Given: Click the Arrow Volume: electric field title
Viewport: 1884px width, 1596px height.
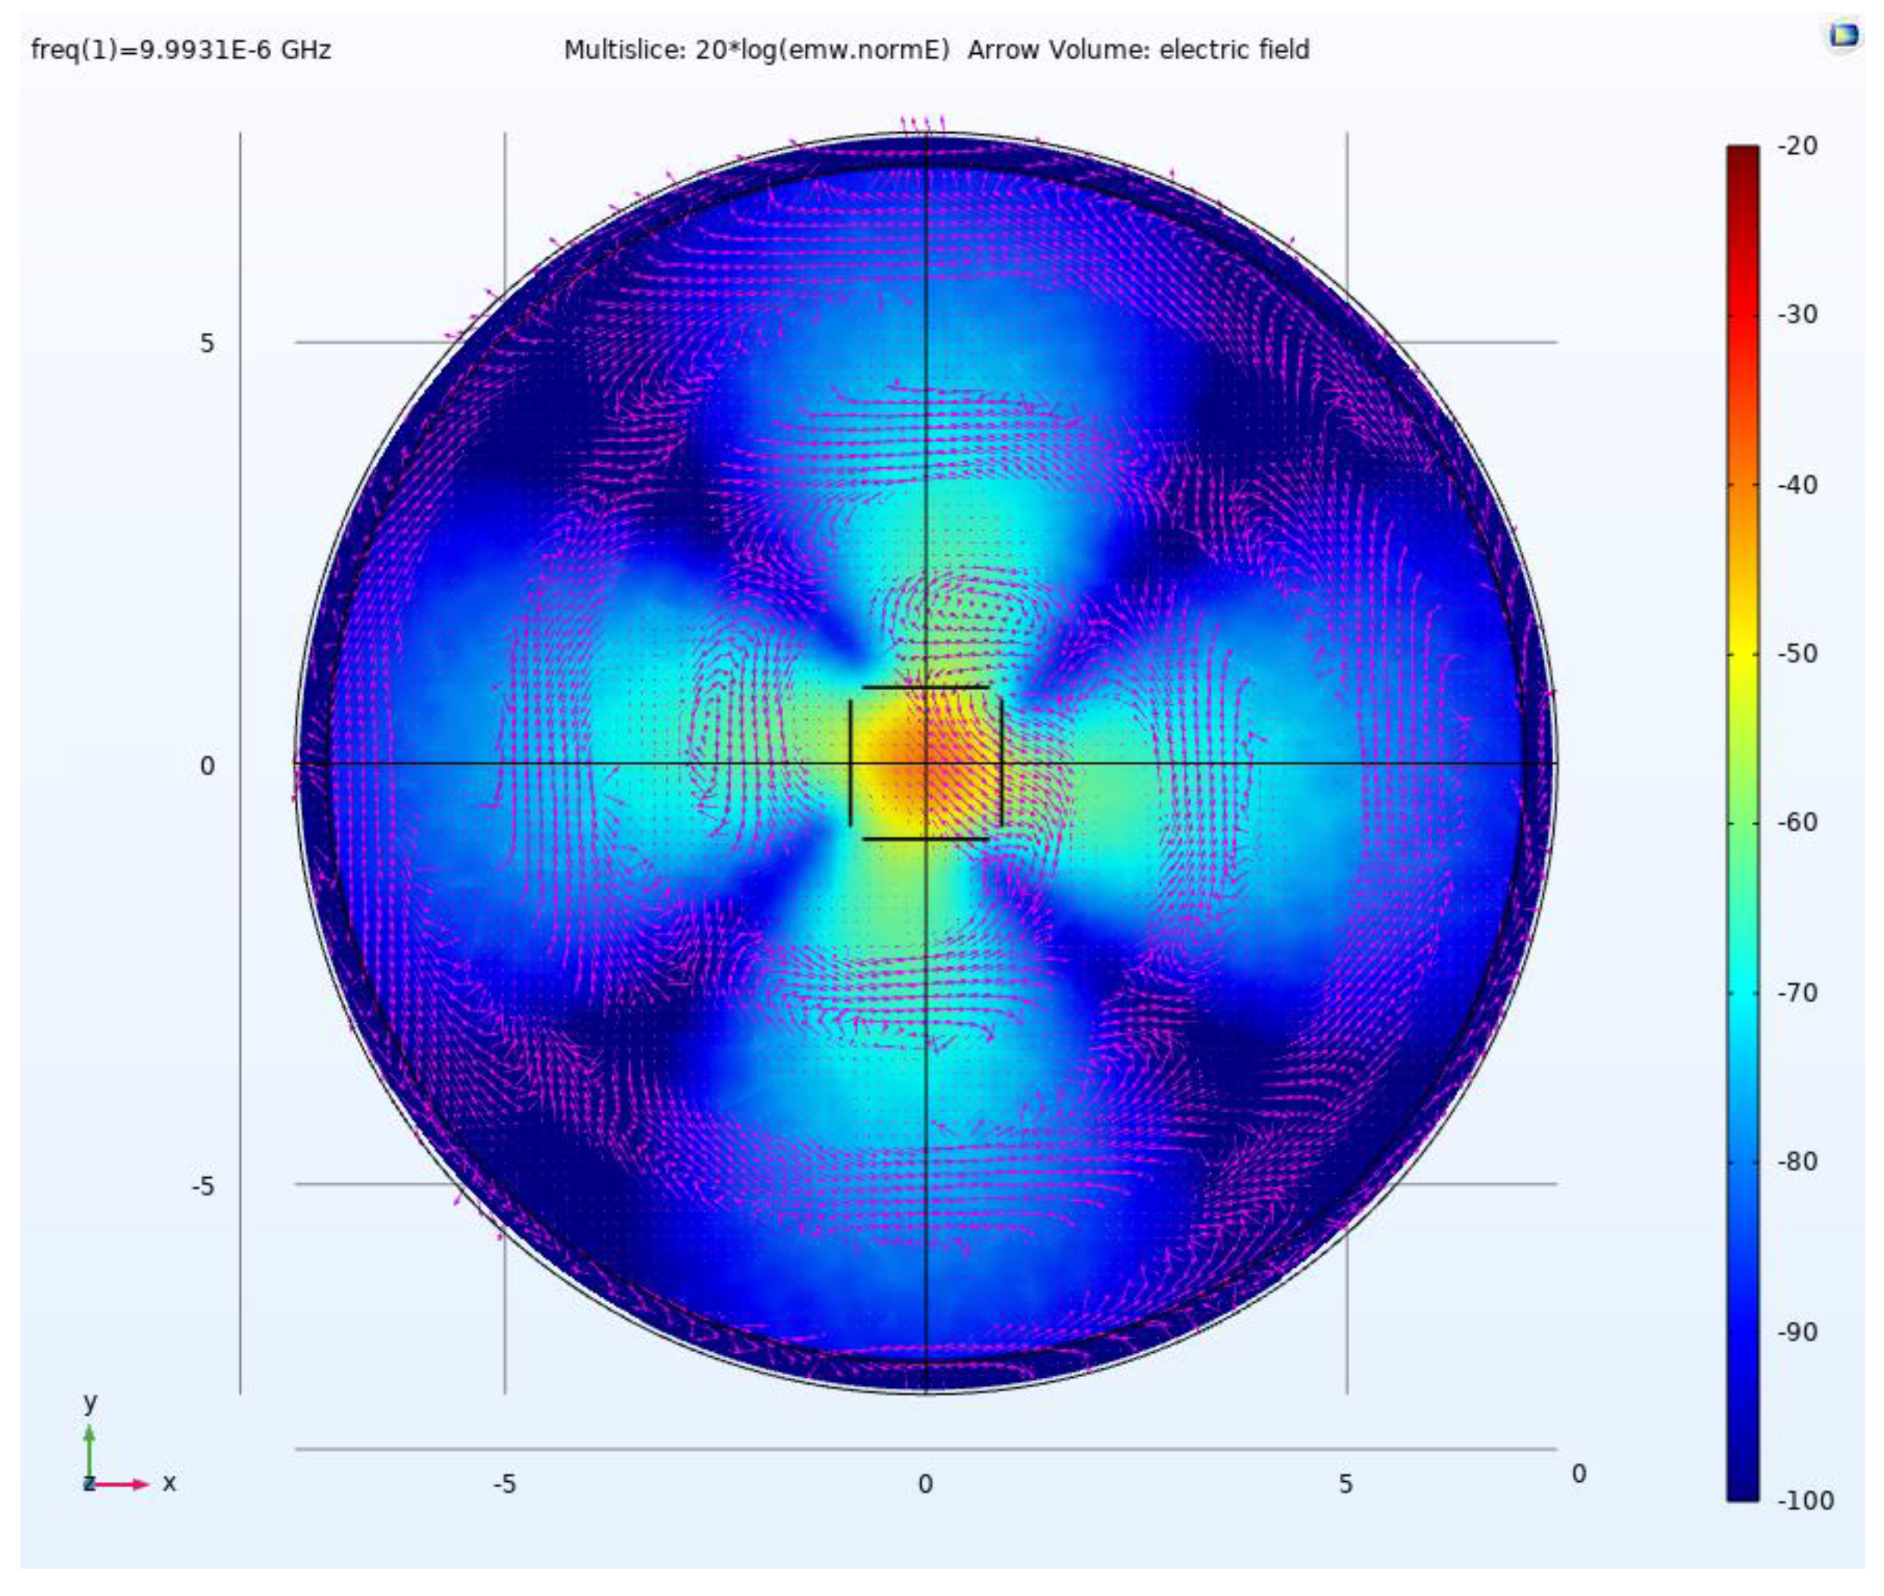Looking at the screenshot, I should point(1137,50).
